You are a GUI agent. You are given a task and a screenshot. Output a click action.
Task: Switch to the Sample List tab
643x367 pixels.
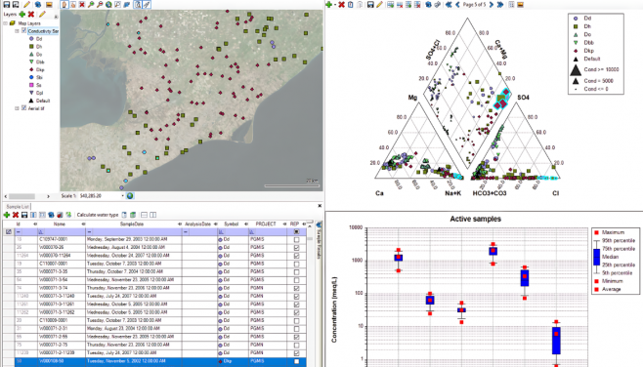click(18, 207)
